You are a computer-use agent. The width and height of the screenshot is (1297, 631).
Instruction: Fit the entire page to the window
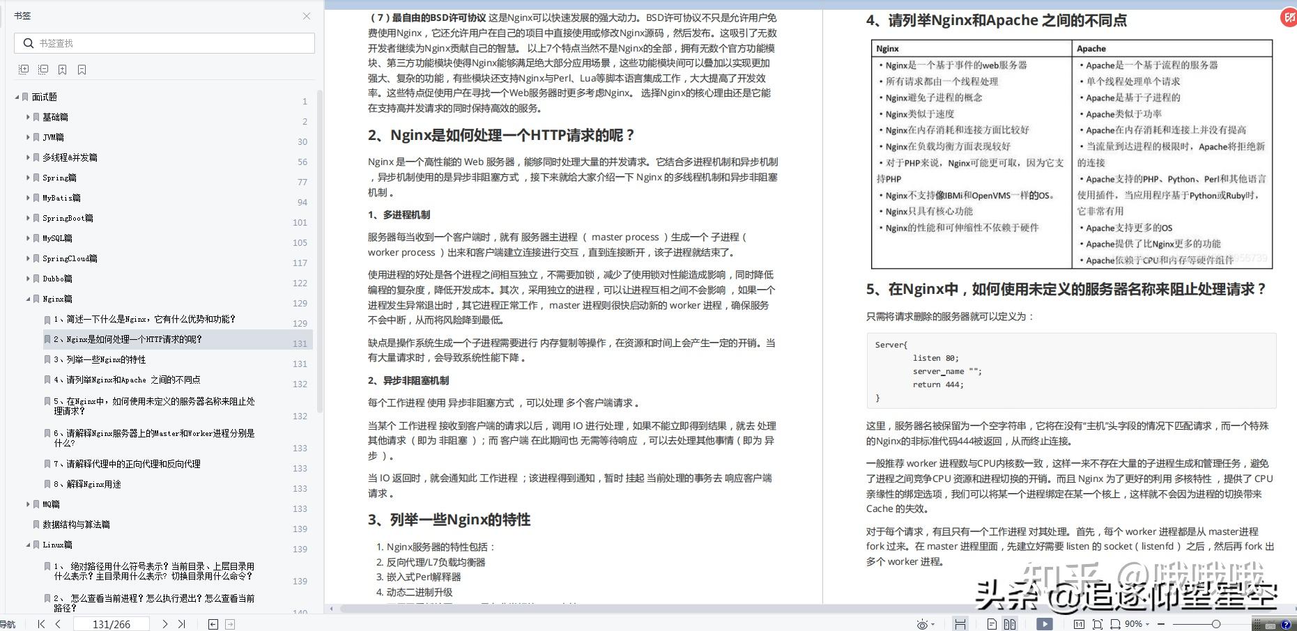[1097, 623]
